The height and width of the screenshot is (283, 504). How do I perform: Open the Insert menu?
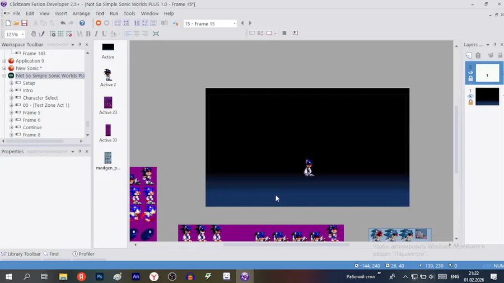pos(60,13)
